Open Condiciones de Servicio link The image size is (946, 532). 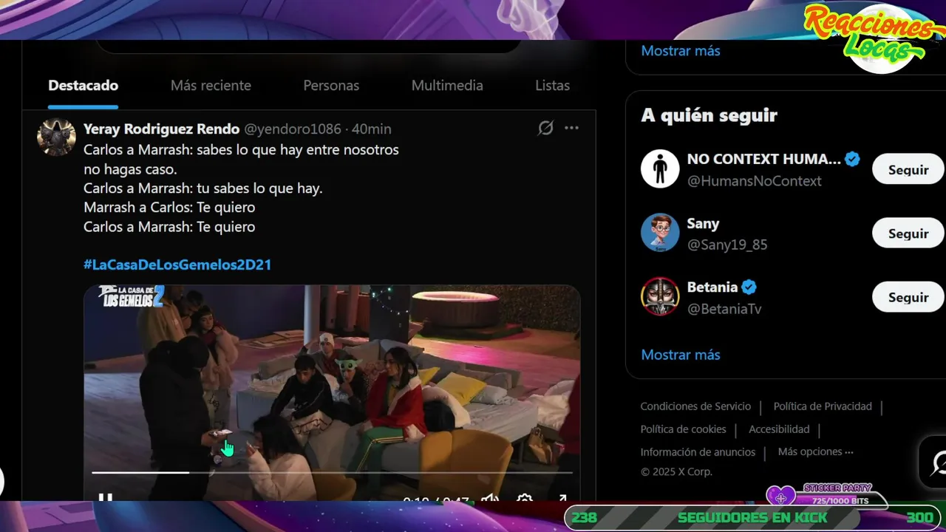pyautogui.click(x=695, y=406)
